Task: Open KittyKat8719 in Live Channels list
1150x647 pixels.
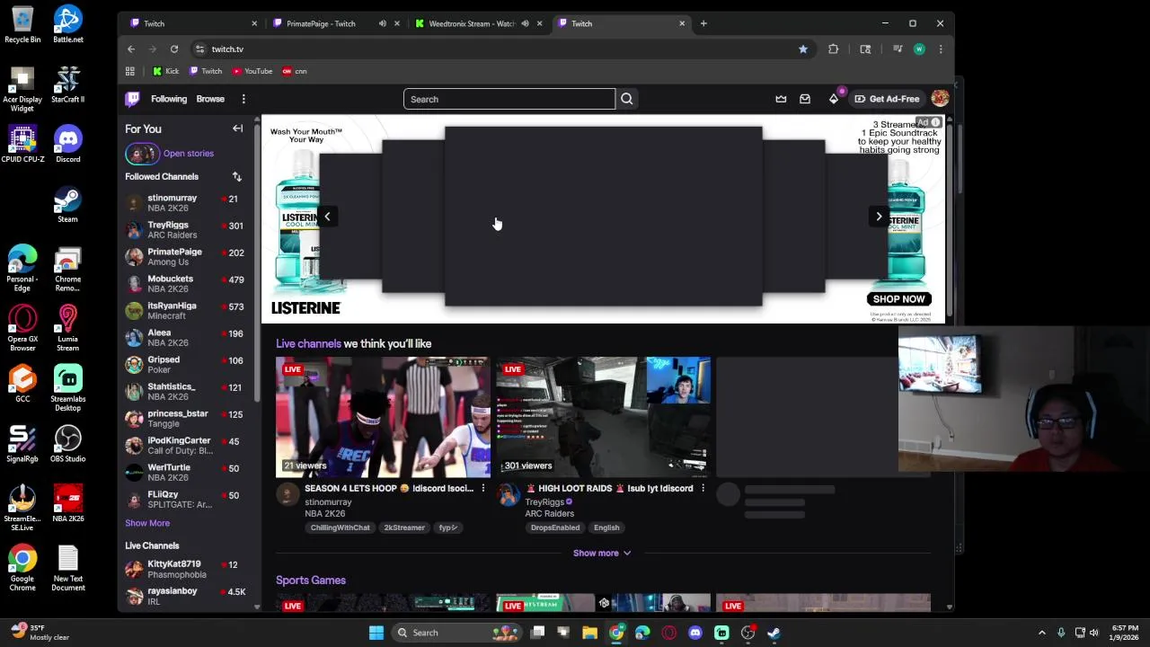Action: tap(187, 570)
